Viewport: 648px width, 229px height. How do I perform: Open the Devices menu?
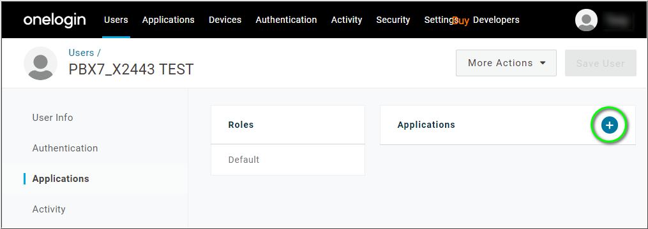[x=225, y=20]
